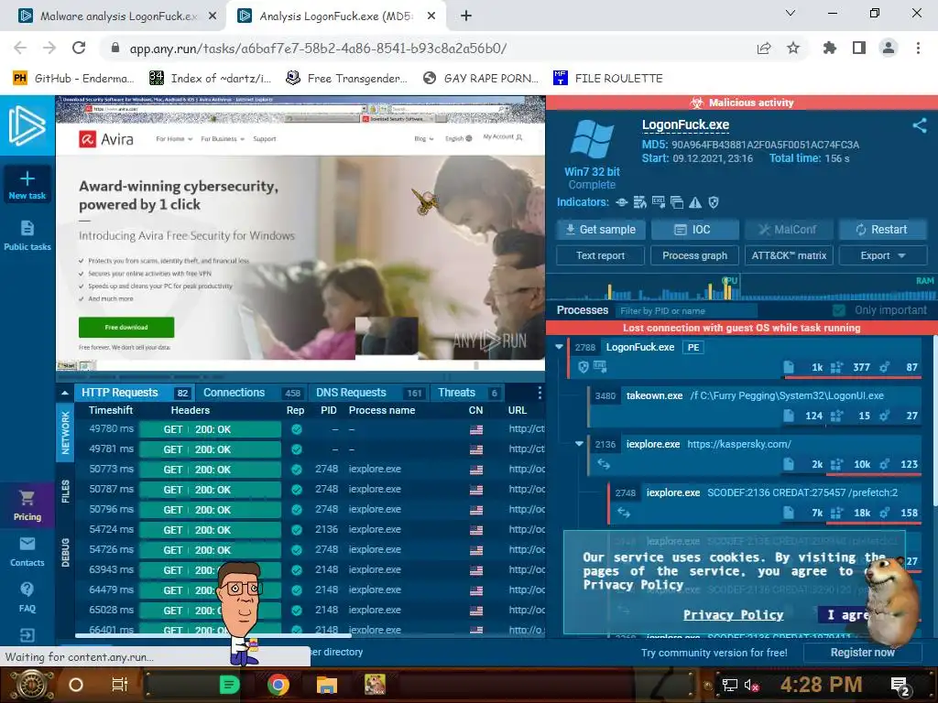
Task: Open network panel more options dots
Action: (540, 393)
